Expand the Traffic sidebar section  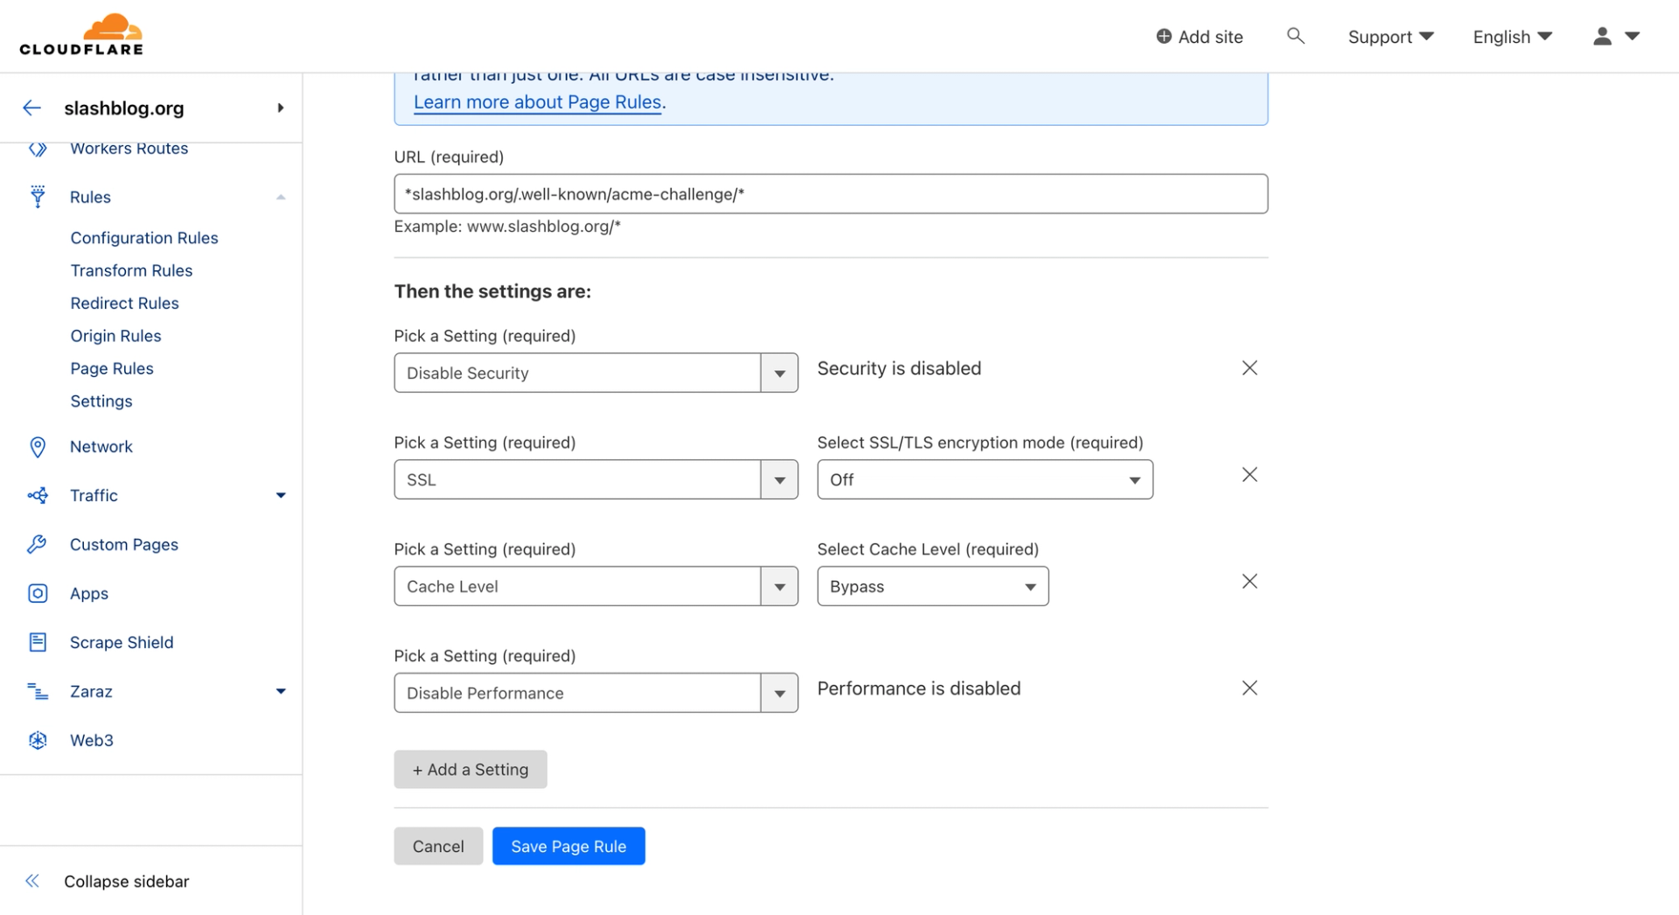tap(281, 495)
